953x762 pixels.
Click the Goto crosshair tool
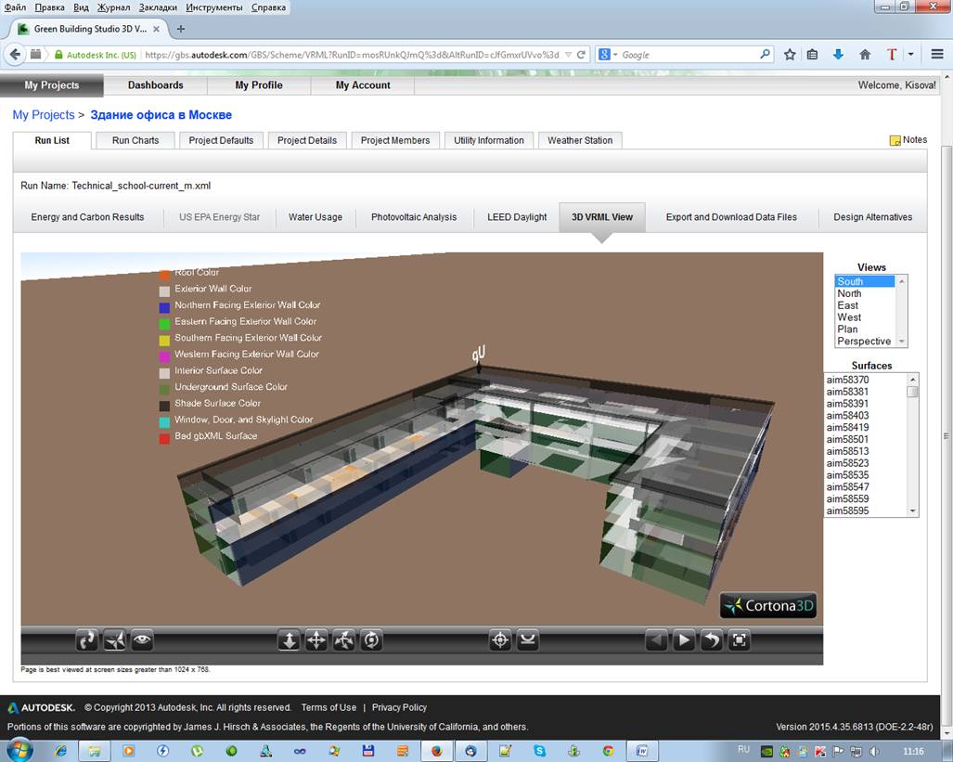pyautogui.click(x=500, y=640)
